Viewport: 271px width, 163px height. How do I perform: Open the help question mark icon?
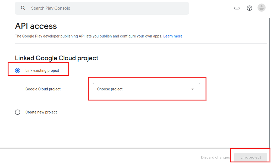250,8
